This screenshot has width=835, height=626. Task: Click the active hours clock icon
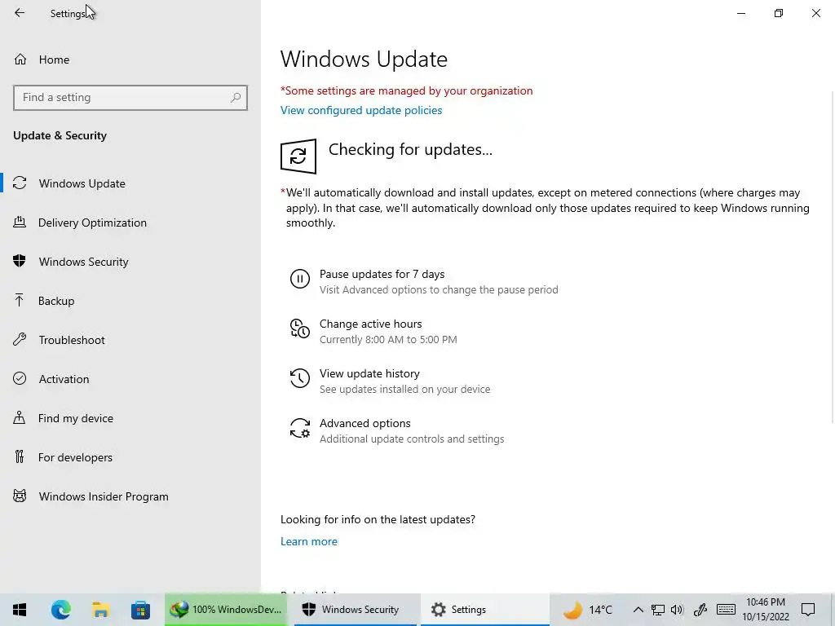point(300,328)
